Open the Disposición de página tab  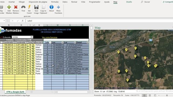[38, 2]
